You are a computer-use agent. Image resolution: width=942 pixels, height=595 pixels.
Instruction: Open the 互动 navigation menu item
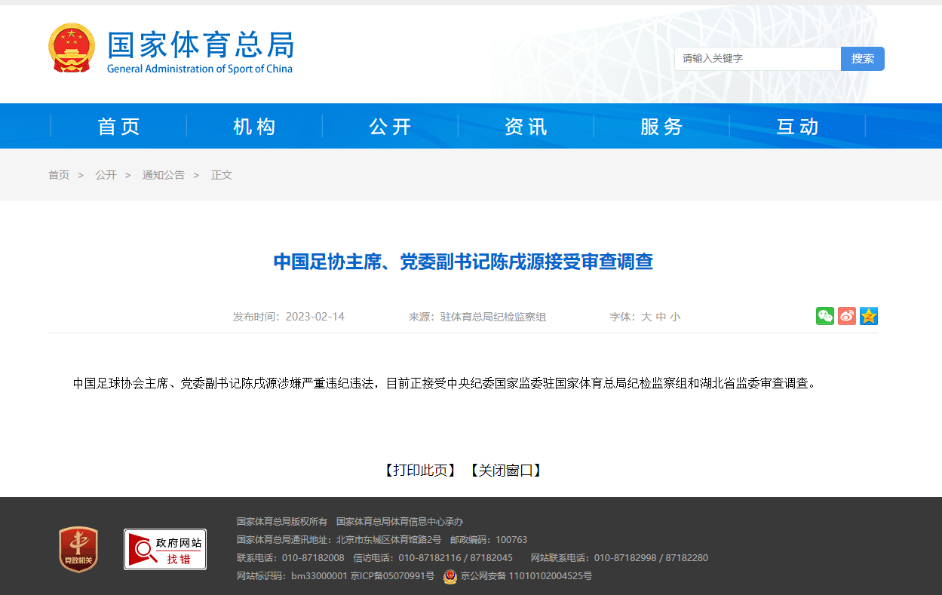coord(798,127)
